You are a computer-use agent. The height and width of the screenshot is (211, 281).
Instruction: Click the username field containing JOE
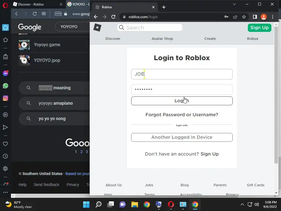click(x=182, y=74)
